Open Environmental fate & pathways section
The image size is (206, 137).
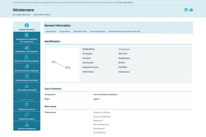(x=27, y=68)
